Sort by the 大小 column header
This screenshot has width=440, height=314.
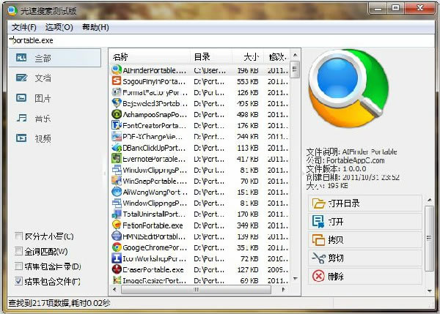coord(248,57)
